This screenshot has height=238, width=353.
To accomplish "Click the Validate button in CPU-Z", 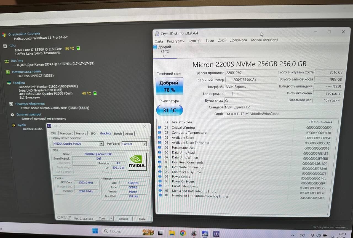I will pos(123,219).
